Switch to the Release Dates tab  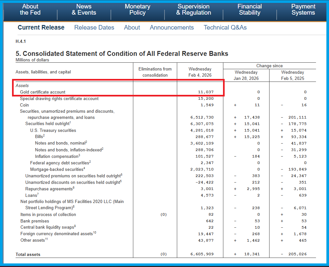[94, 28]
